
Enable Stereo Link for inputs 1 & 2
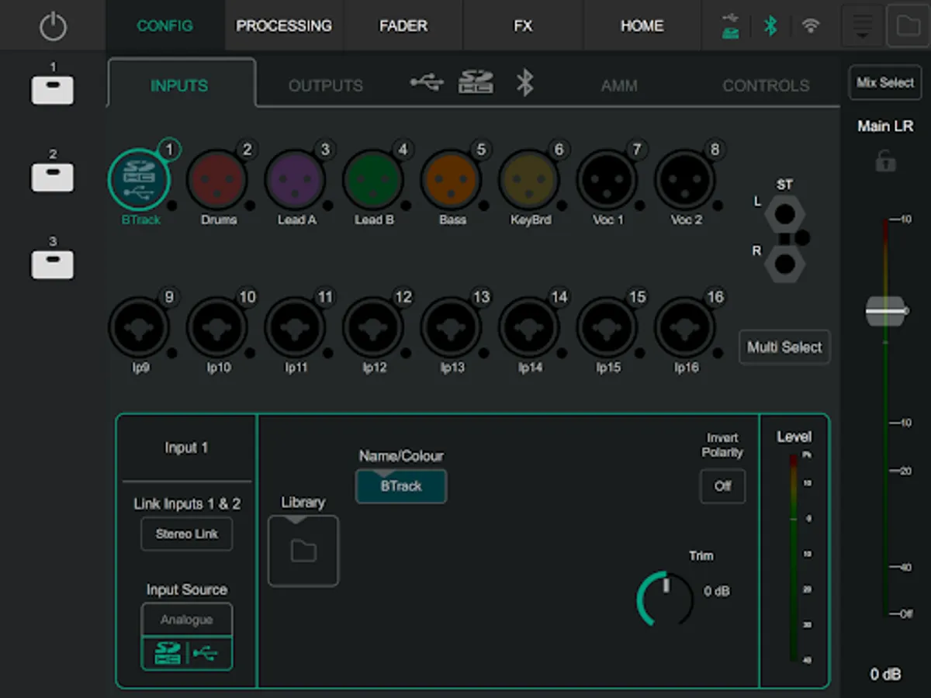[x=186, y=534]
